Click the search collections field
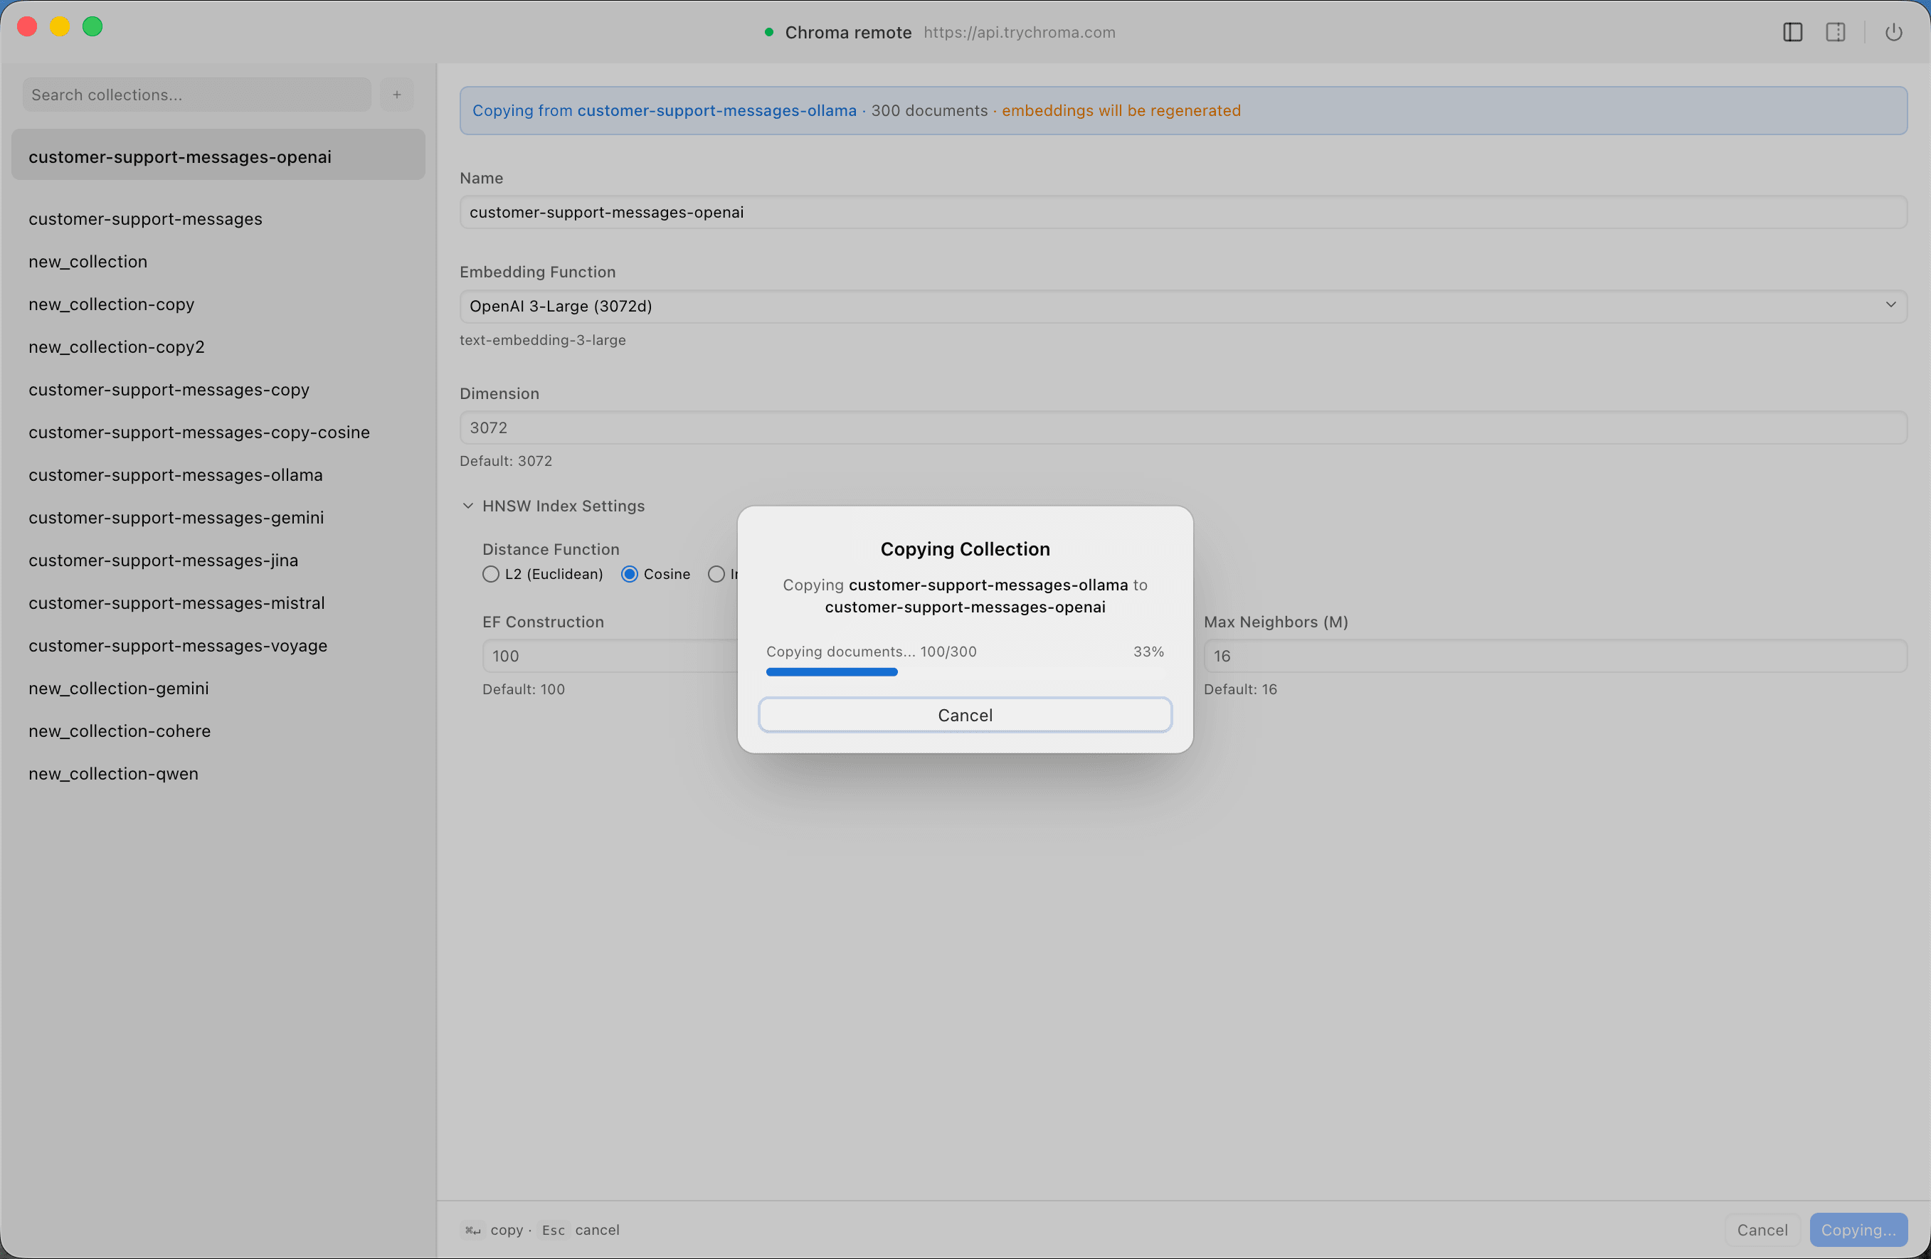This screenshot has height=1259, width=1931. pos(195,94)
